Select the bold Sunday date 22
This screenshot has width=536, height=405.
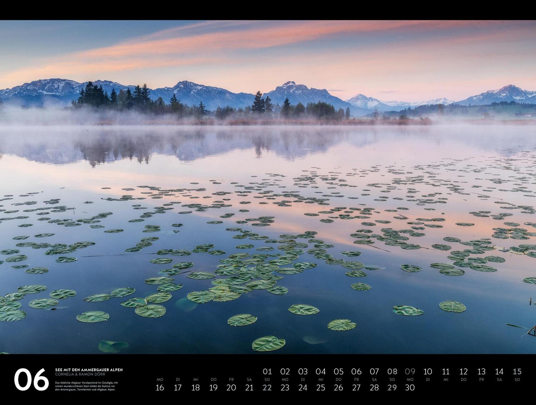click(267, 388)
